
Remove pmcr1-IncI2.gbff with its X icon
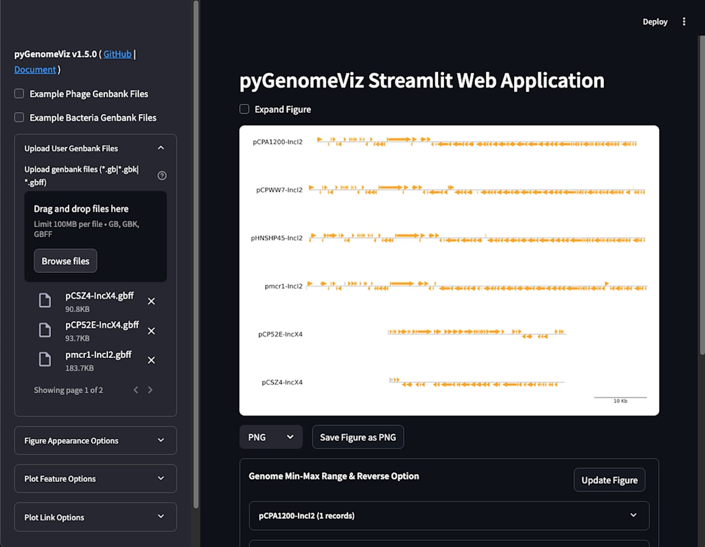[151, 360]
